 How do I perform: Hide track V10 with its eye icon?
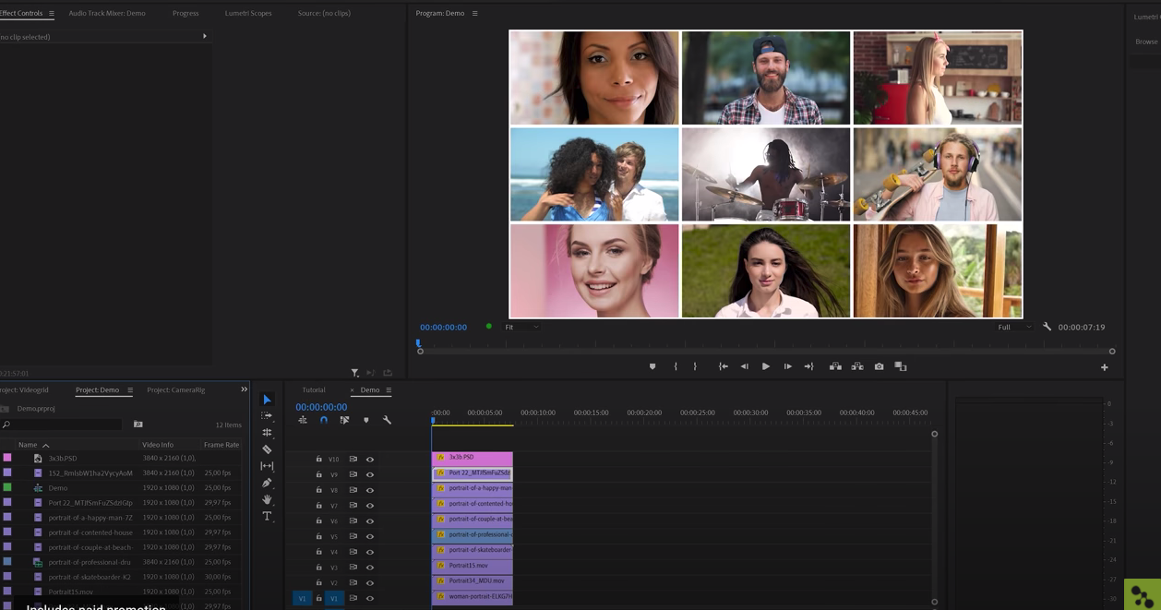pyautogui.click(x=370, y=459)
